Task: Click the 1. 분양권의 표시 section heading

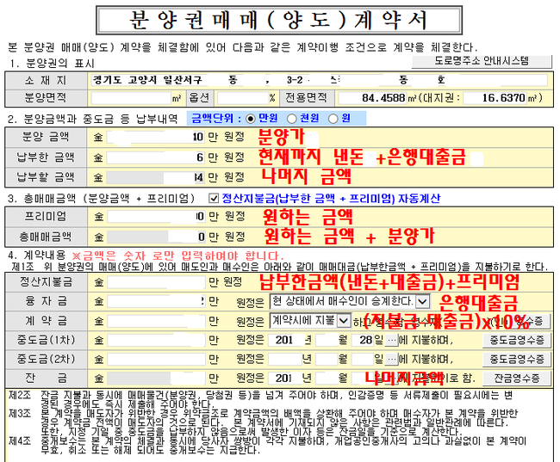Action: tap(52, 64)
